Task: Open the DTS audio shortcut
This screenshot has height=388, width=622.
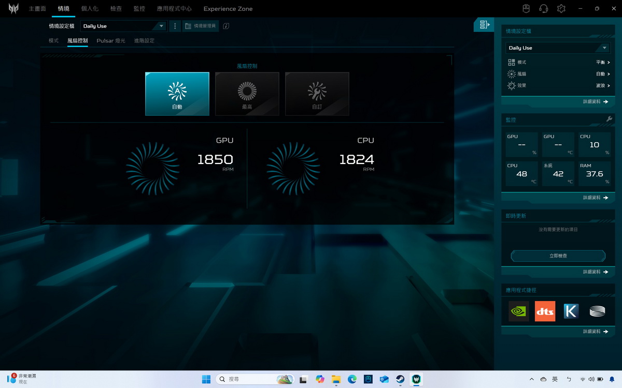Action: (x=545, y=311)
